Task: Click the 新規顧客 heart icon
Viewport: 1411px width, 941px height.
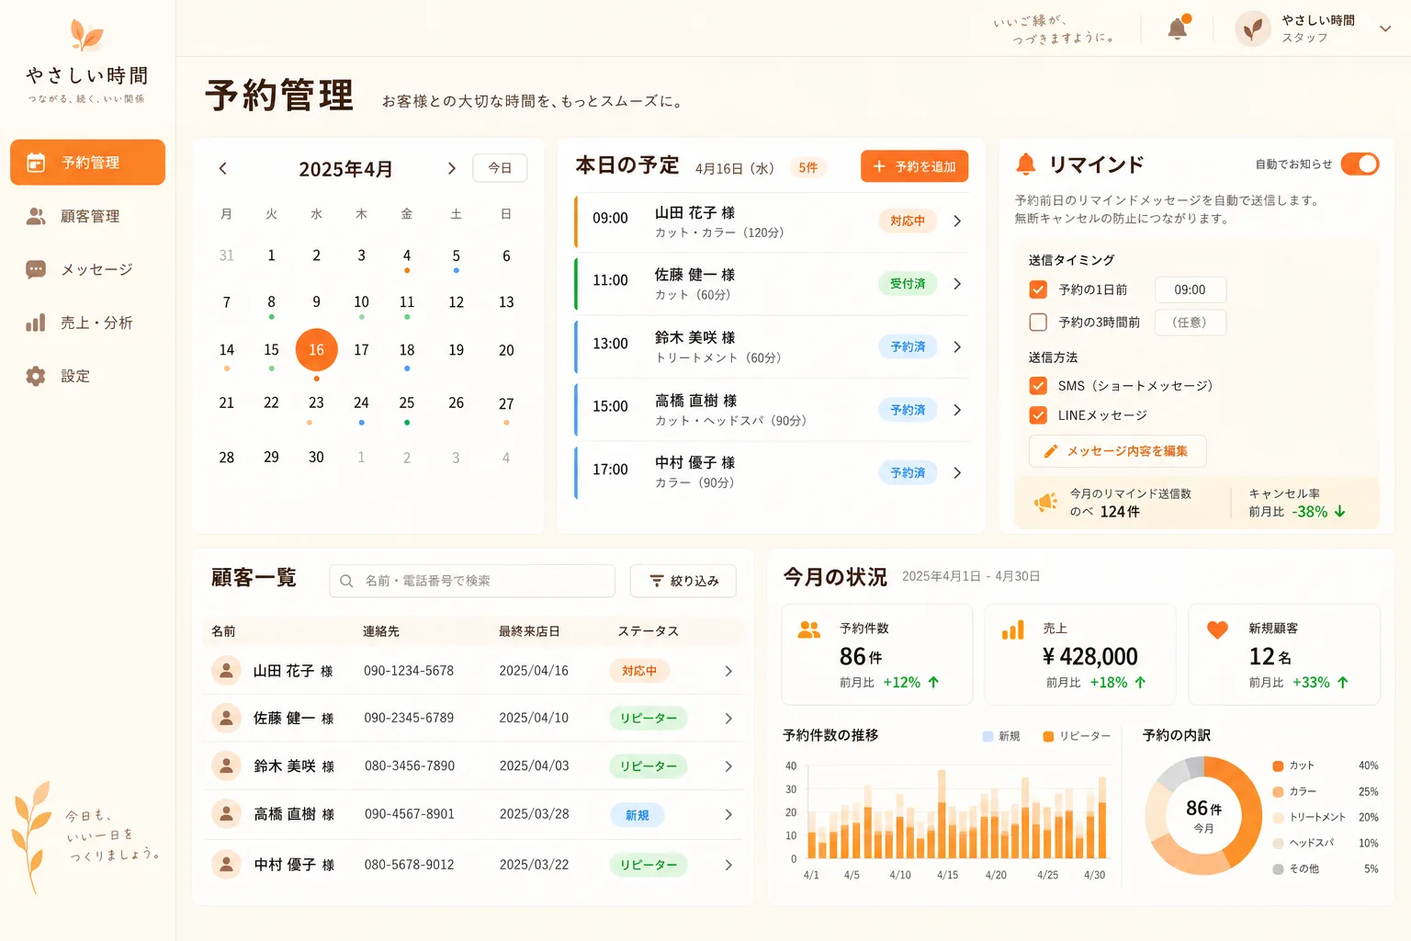Action: pos(1217,629)
